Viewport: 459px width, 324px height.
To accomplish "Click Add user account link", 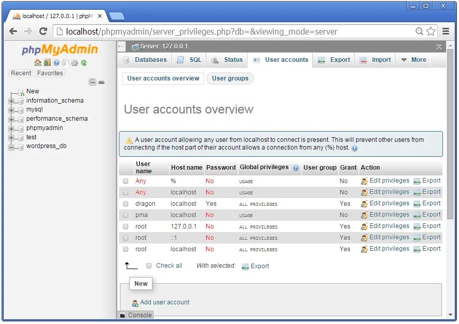I will coord(164,302).
